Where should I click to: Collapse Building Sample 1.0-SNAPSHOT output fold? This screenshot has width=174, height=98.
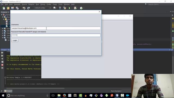[x=5, y=77]
